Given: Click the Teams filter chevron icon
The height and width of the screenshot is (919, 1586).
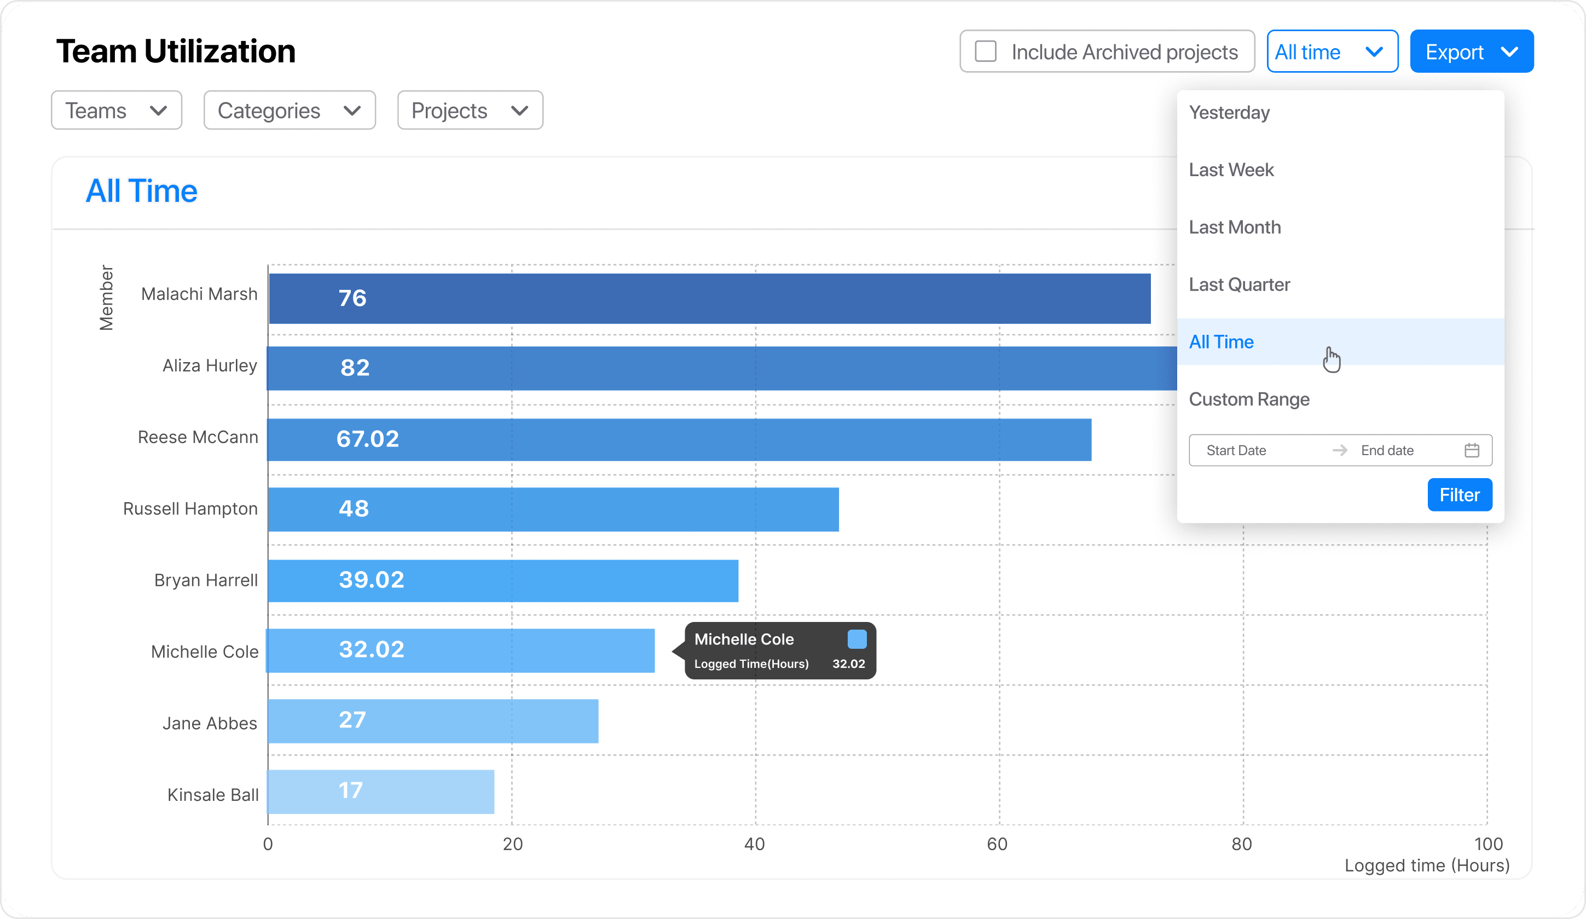Looking at the screenshot, I should tap(159, 110).
